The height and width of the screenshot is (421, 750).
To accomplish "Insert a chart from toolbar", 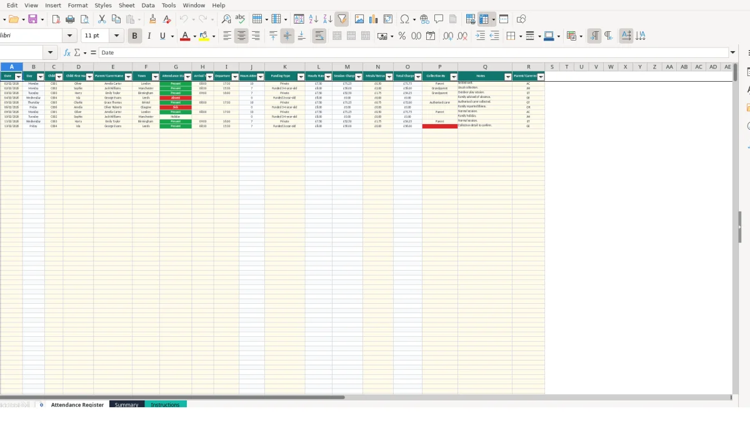I will click(373, 19).
